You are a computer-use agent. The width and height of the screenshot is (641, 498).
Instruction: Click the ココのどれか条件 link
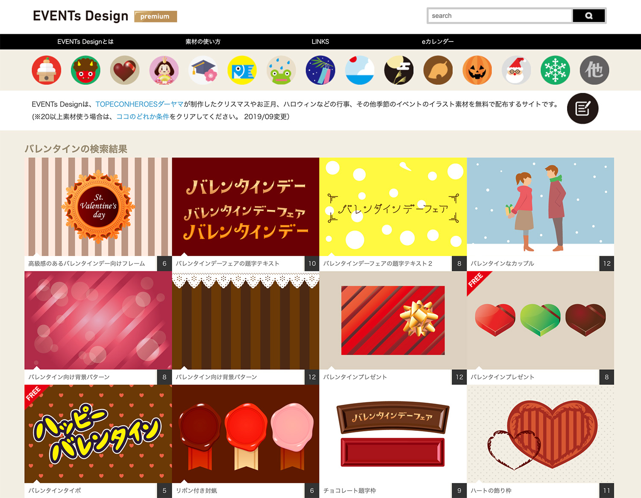(x=143, y=115)
